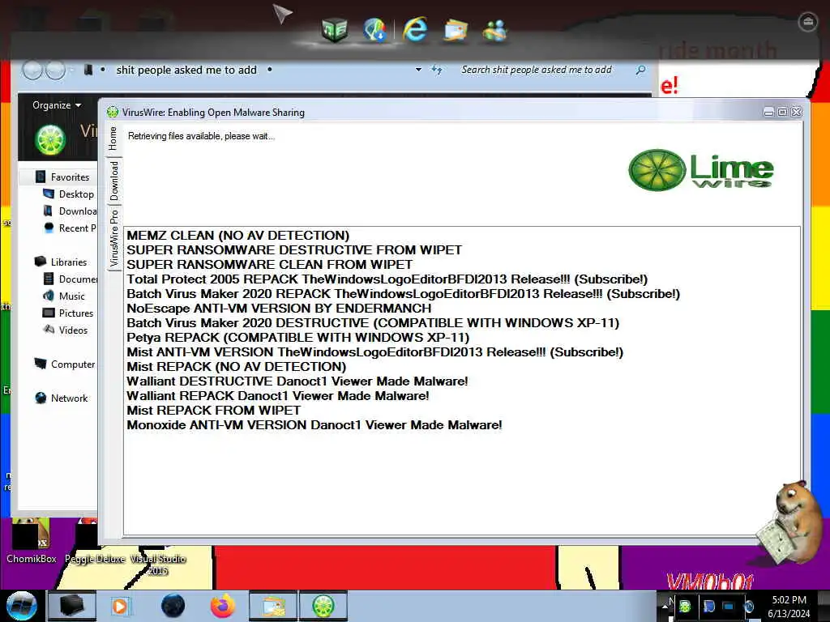Open the VirusWire Pro vertical tab
Image resolution: width=830 pixels, height=622 pixels.
click(113, 238)
